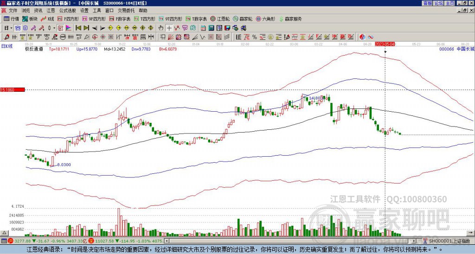Open 赢家服务 service
The width and height of the screenshot is (475, 254).
pyautogui.click(x=290, y=19)
